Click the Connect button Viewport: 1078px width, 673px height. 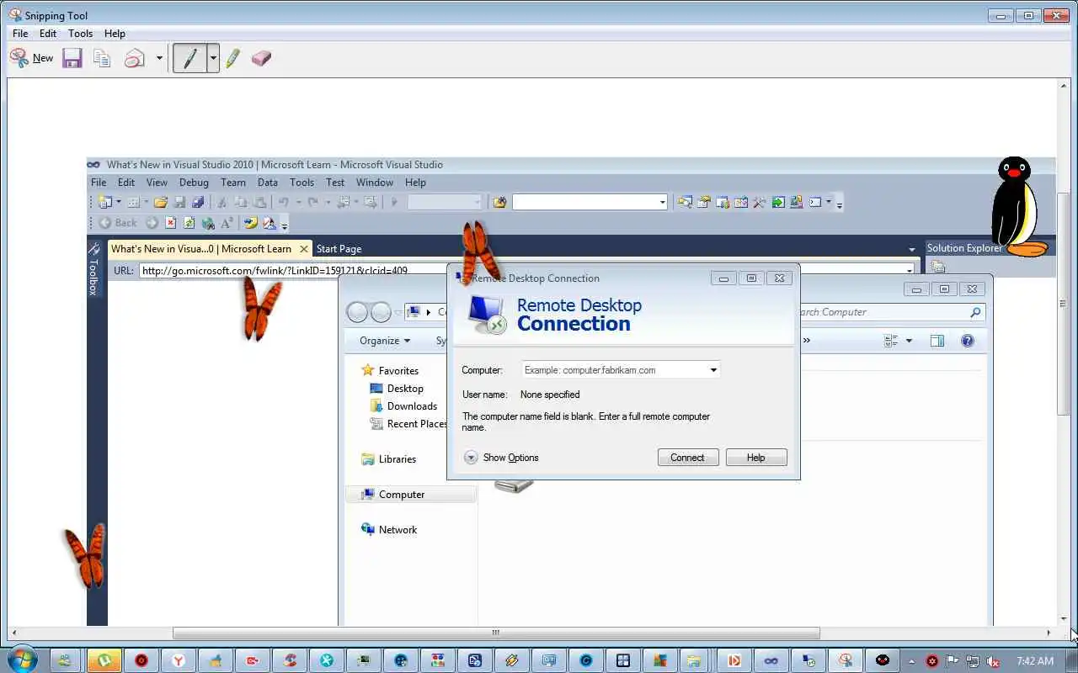(x=687, y=458)
